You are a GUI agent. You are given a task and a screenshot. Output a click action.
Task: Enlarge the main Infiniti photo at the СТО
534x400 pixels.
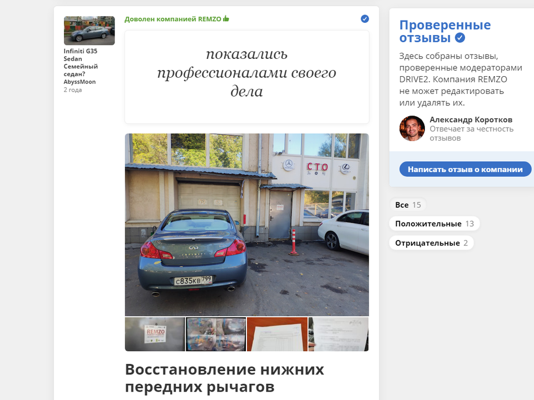(x=247, y=224)
